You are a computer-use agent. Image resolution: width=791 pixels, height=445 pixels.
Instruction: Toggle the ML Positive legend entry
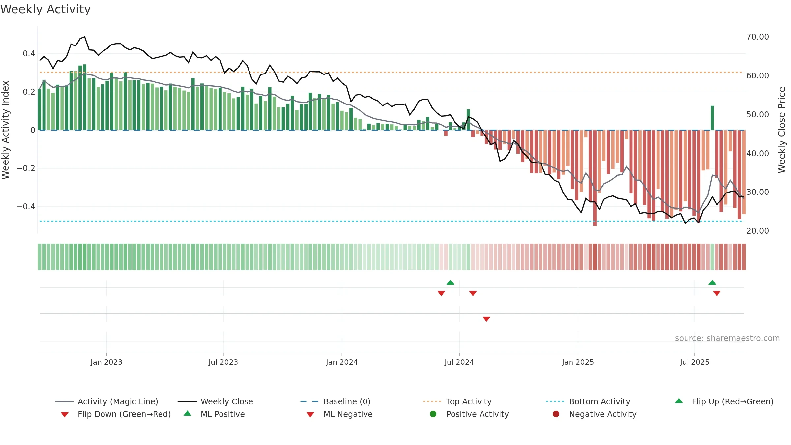point(214,414)
